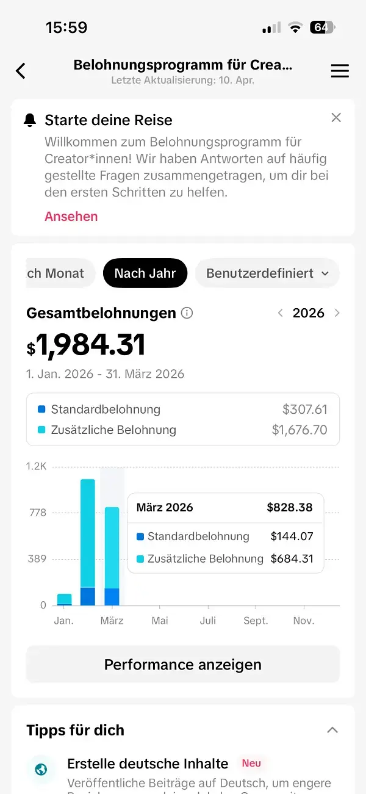The height and width of the screenshot is (794, 366).
Task: Go to previous year arrow
Action: pyautogui.click(x=280, y=313)
